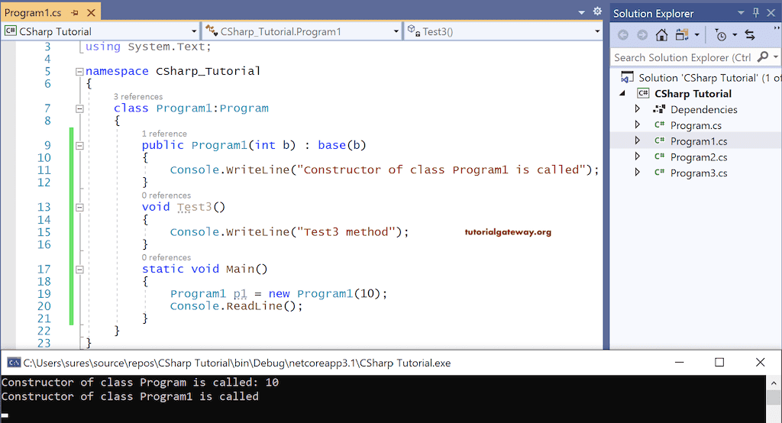
Task: Click Forward icon in Solution Explorer
Action: pyautogui.click(x=642, y=34)
